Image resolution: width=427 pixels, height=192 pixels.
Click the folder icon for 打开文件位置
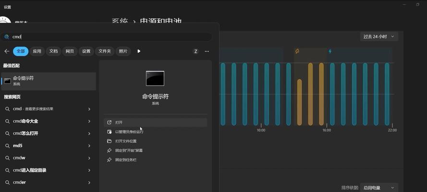coord(109,141)
